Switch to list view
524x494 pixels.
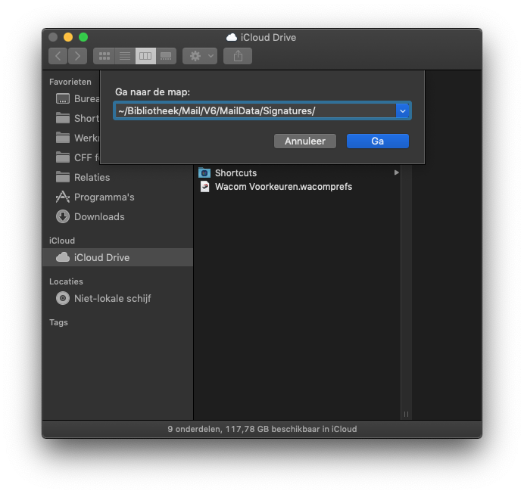click(x=125, y=56)
